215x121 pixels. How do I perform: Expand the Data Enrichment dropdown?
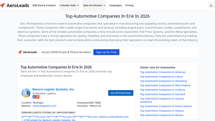[94, 5]
